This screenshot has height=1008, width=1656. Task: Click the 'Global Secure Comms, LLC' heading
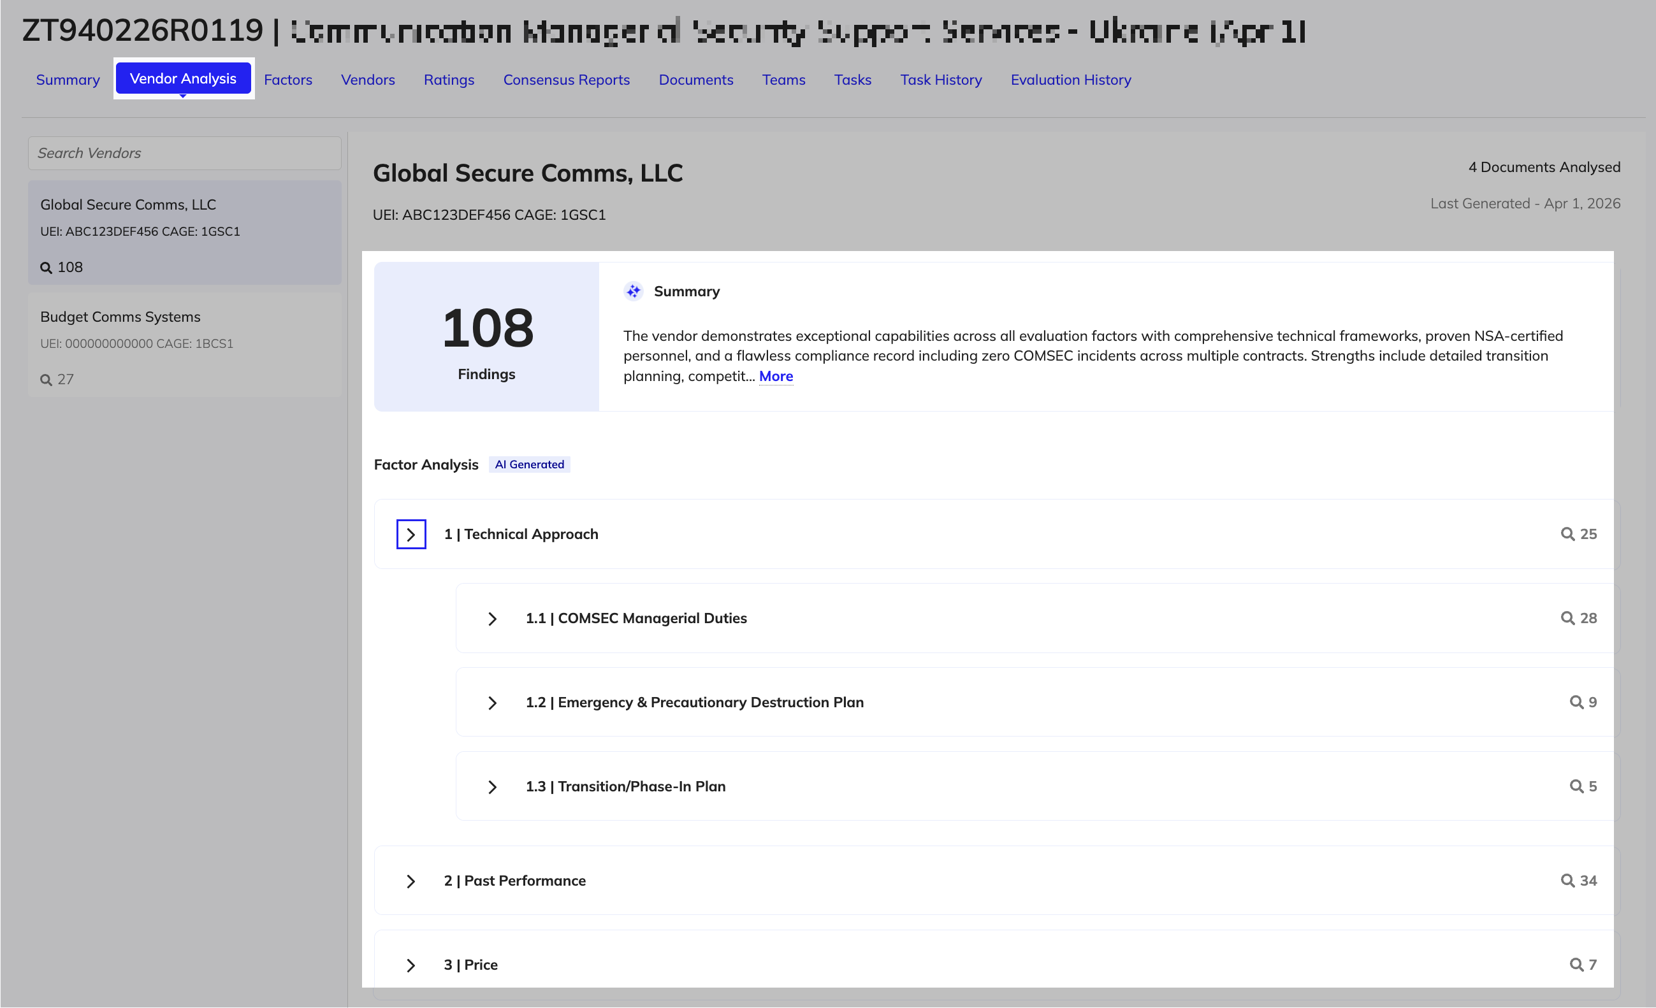528,173
